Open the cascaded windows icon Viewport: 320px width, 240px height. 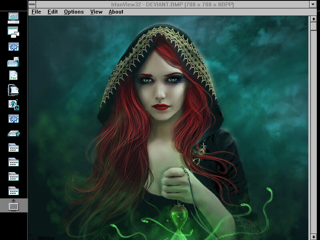point(14,32)
